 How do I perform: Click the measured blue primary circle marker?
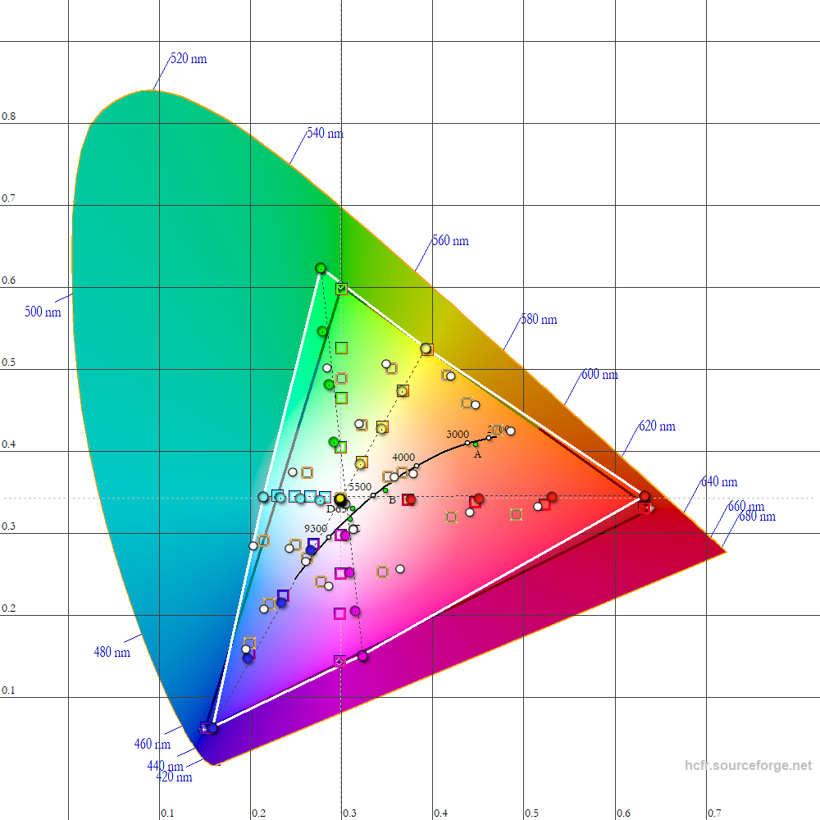212,728
